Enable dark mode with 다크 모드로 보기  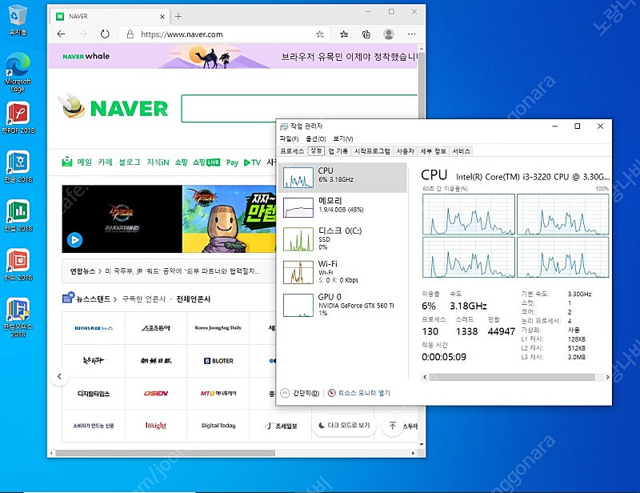pyautogui.click(x=344, y=425)
